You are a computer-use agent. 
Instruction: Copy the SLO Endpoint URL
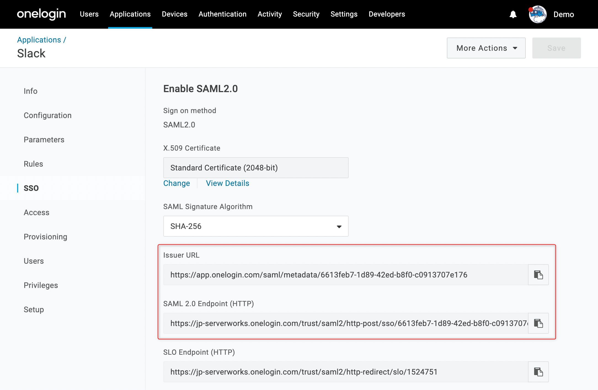point(538,372)
